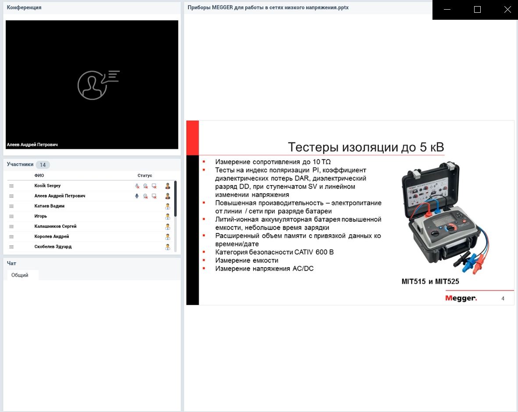Switch to the Общий chat tab
The width and height of the screenshot is (518, 412).
(x=21, y=275)
